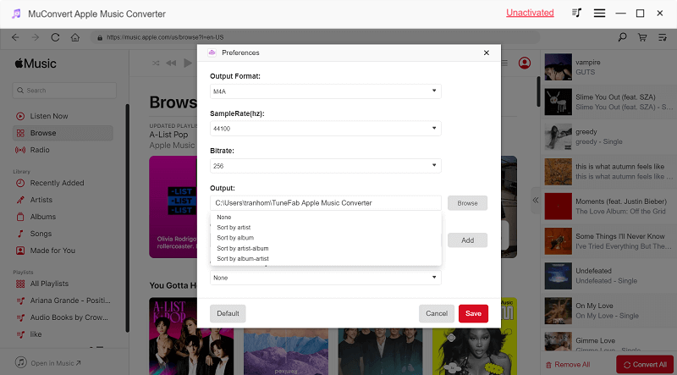Expand the Output Format M4A dropdown
Screen dimensions: 677x375
pos(326,91)
